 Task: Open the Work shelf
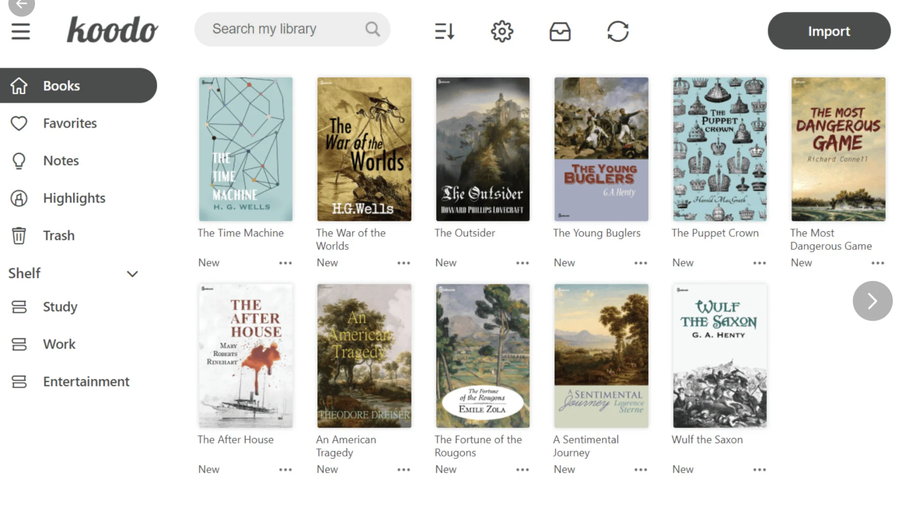coord(59,344)
